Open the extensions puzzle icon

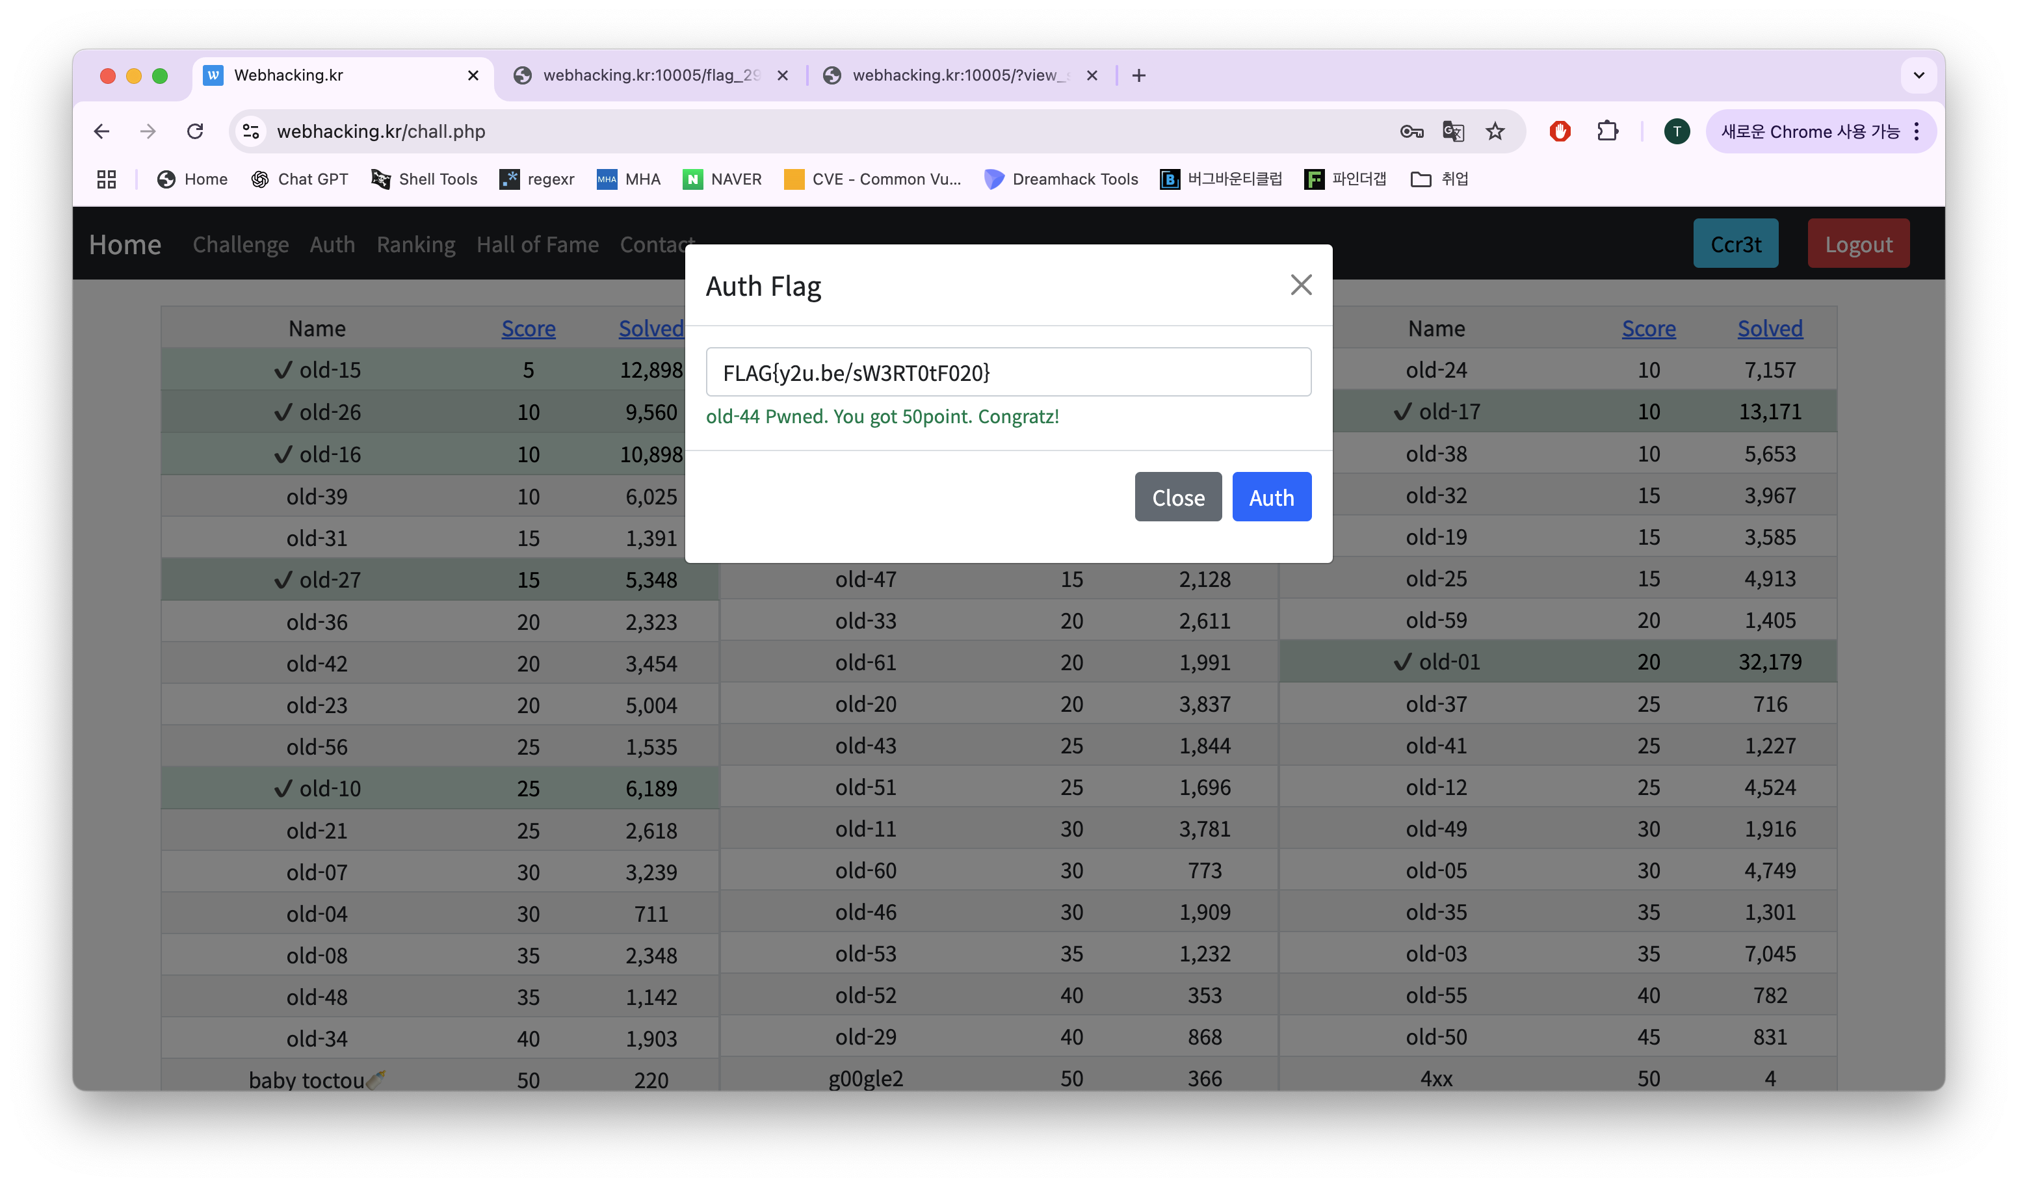tap(1607, 131)
